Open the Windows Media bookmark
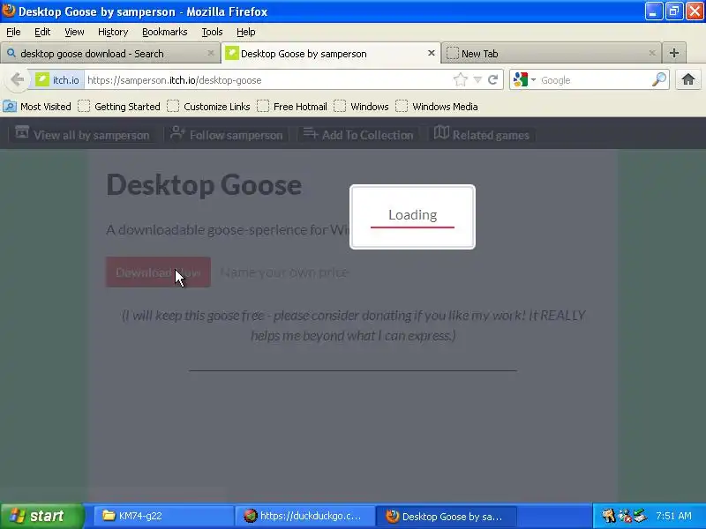Screen dimensions: 706x529 tap(437, 107)
